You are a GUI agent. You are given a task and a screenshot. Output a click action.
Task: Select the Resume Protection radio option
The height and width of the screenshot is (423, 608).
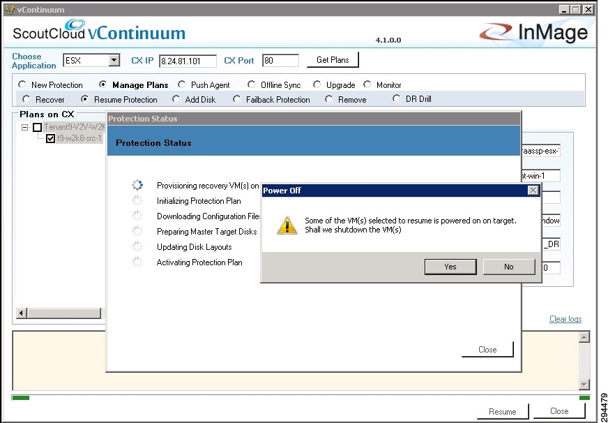point(84,99)
